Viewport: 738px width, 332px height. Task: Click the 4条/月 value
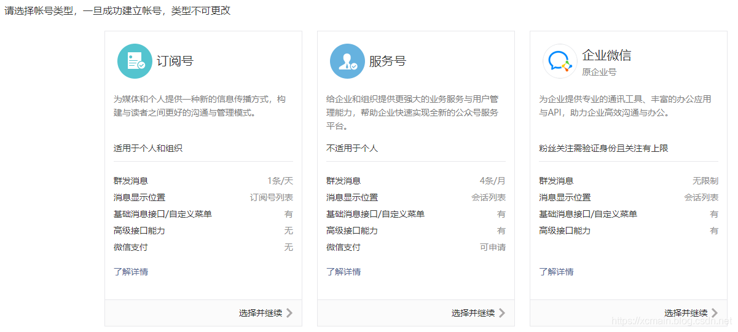coord(493,181)
